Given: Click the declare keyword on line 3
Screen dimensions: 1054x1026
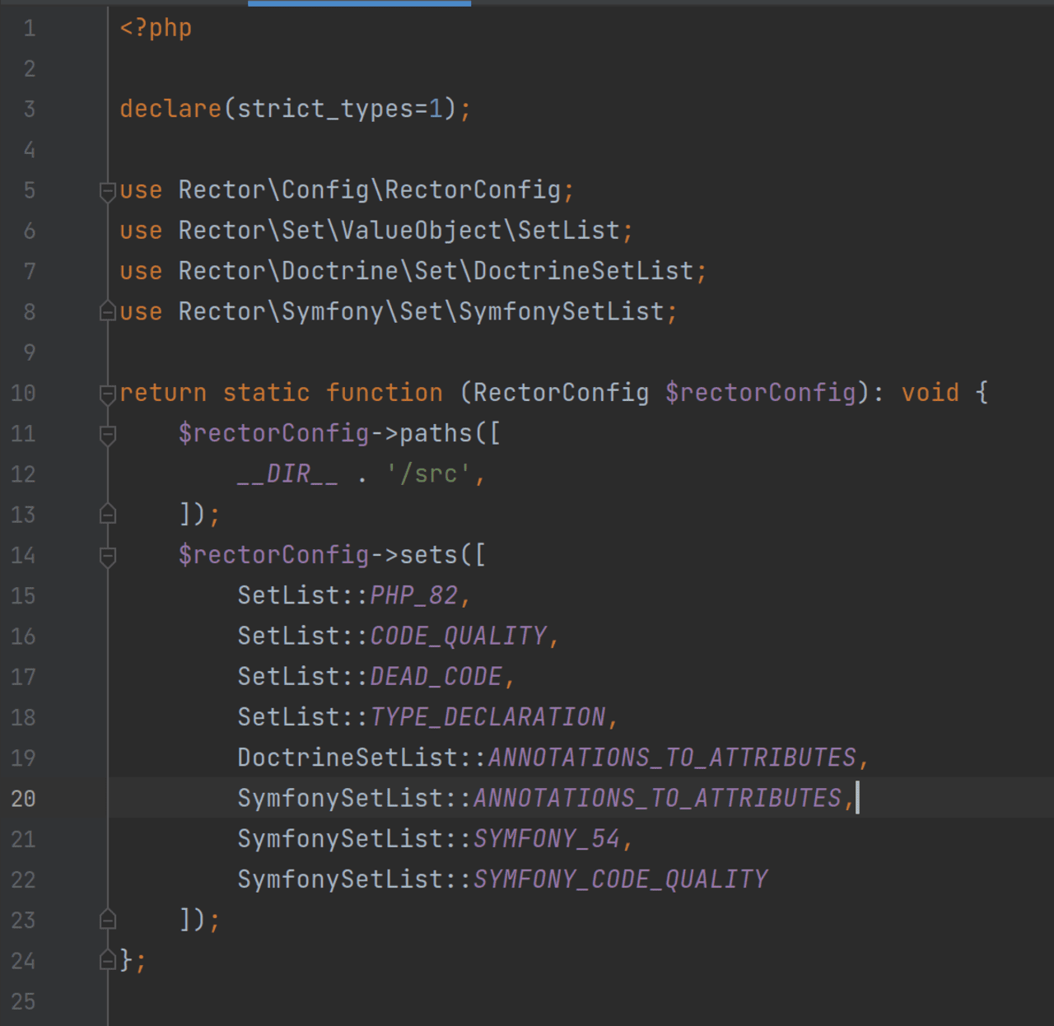Looking at the screenshot, I should tap(170, 109).
